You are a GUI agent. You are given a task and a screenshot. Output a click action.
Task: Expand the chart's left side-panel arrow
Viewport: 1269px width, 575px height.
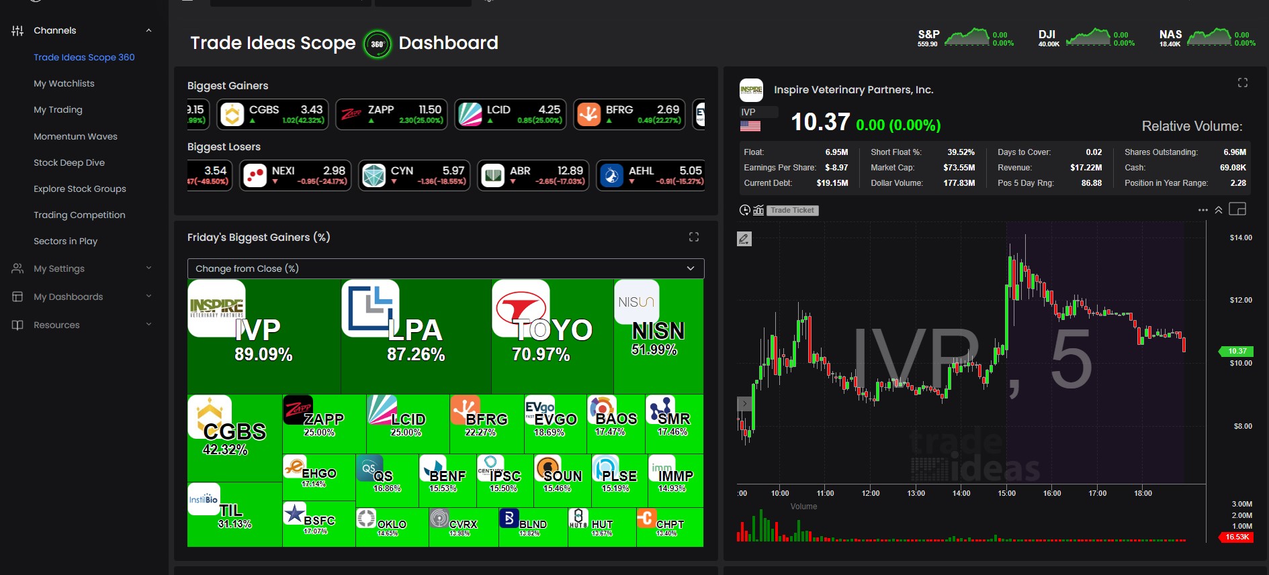pyautogui.click(x=744, y=403)
